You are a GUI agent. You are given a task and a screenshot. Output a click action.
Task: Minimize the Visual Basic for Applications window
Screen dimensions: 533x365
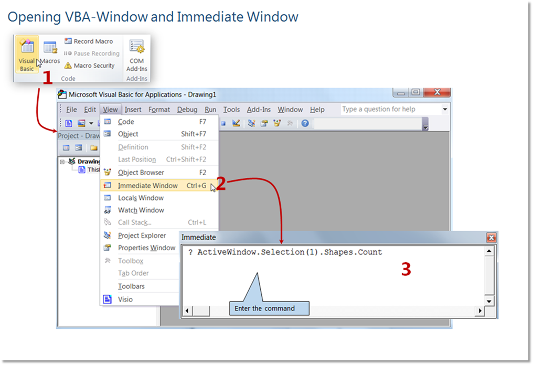(x=401, y=92)
